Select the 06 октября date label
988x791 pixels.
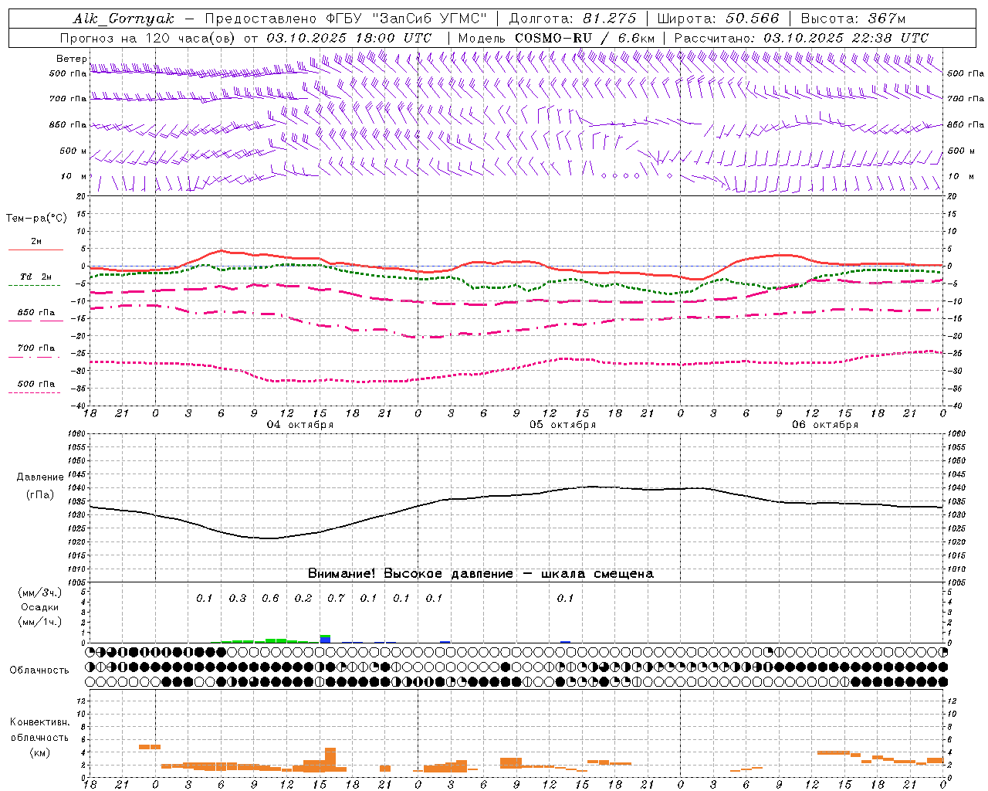[x=825, y=425]
